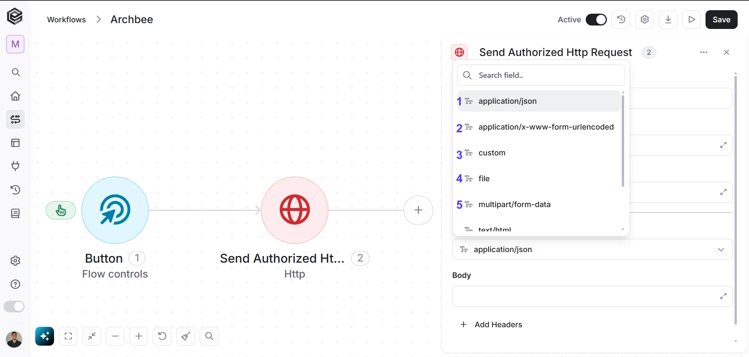This screenshot has width=749, height=357.
Task: Toggle the sidebar theme switch
Action: click(14, 307)
